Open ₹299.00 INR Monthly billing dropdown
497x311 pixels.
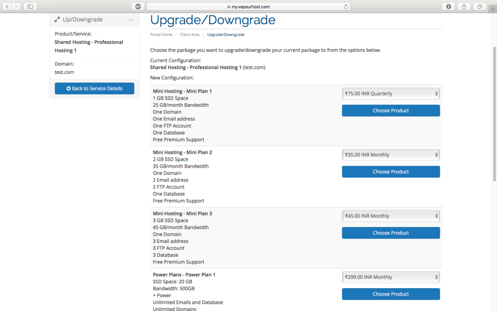pos(391,277)
